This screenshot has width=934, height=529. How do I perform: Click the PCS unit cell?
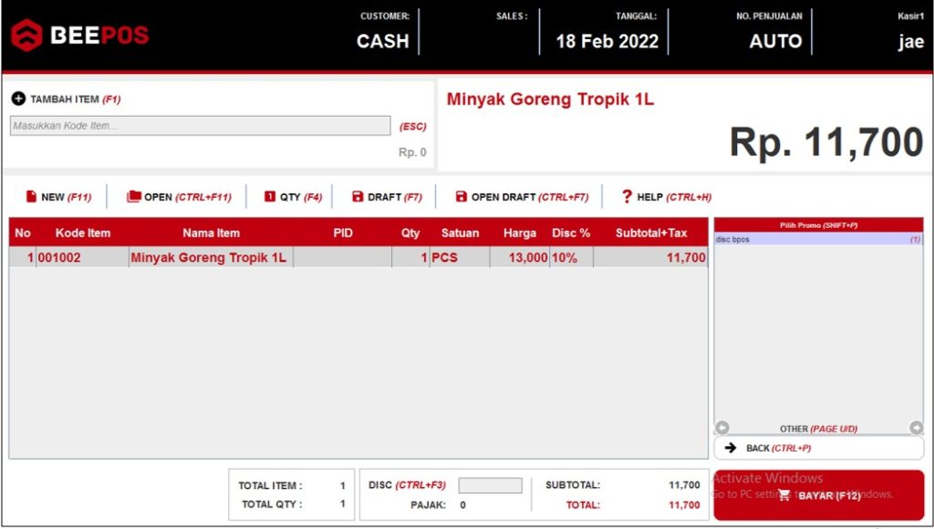460,257
